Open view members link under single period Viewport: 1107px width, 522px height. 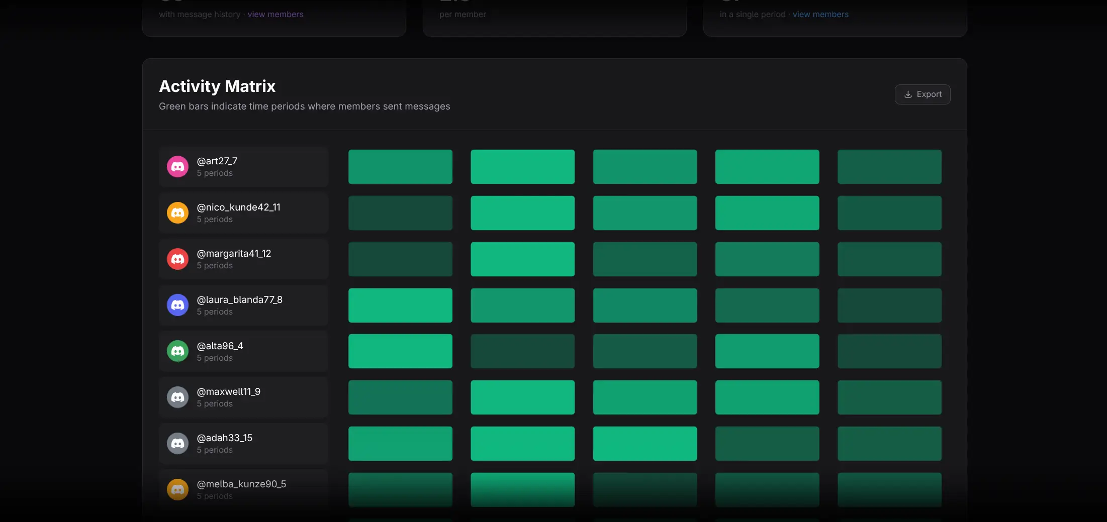coord(820,14)
